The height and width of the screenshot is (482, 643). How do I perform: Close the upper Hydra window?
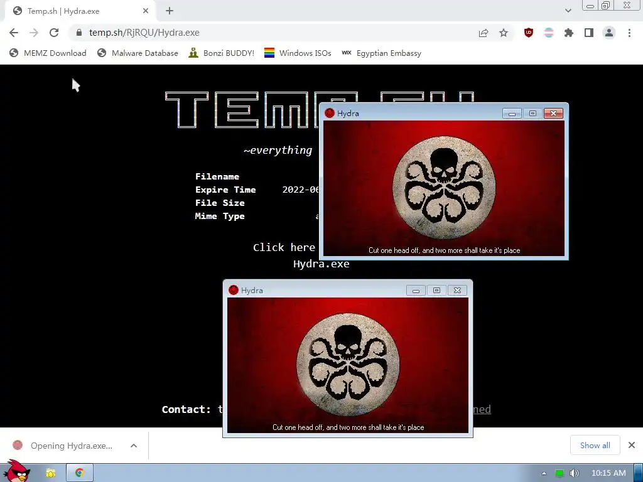point(554,114)
